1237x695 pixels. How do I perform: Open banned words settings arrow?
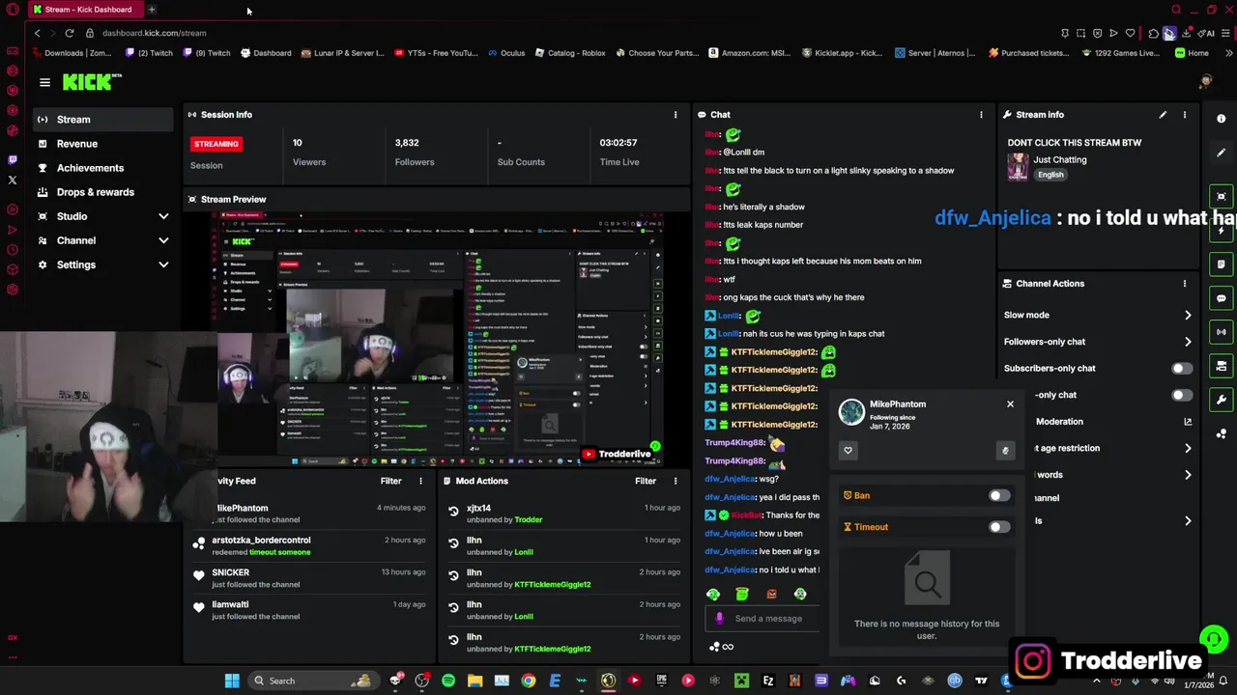coord(1188,475)
